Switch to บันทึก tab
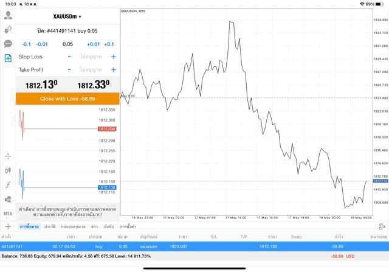The height and width of the screenshot is (272, 389). point(109,226)
